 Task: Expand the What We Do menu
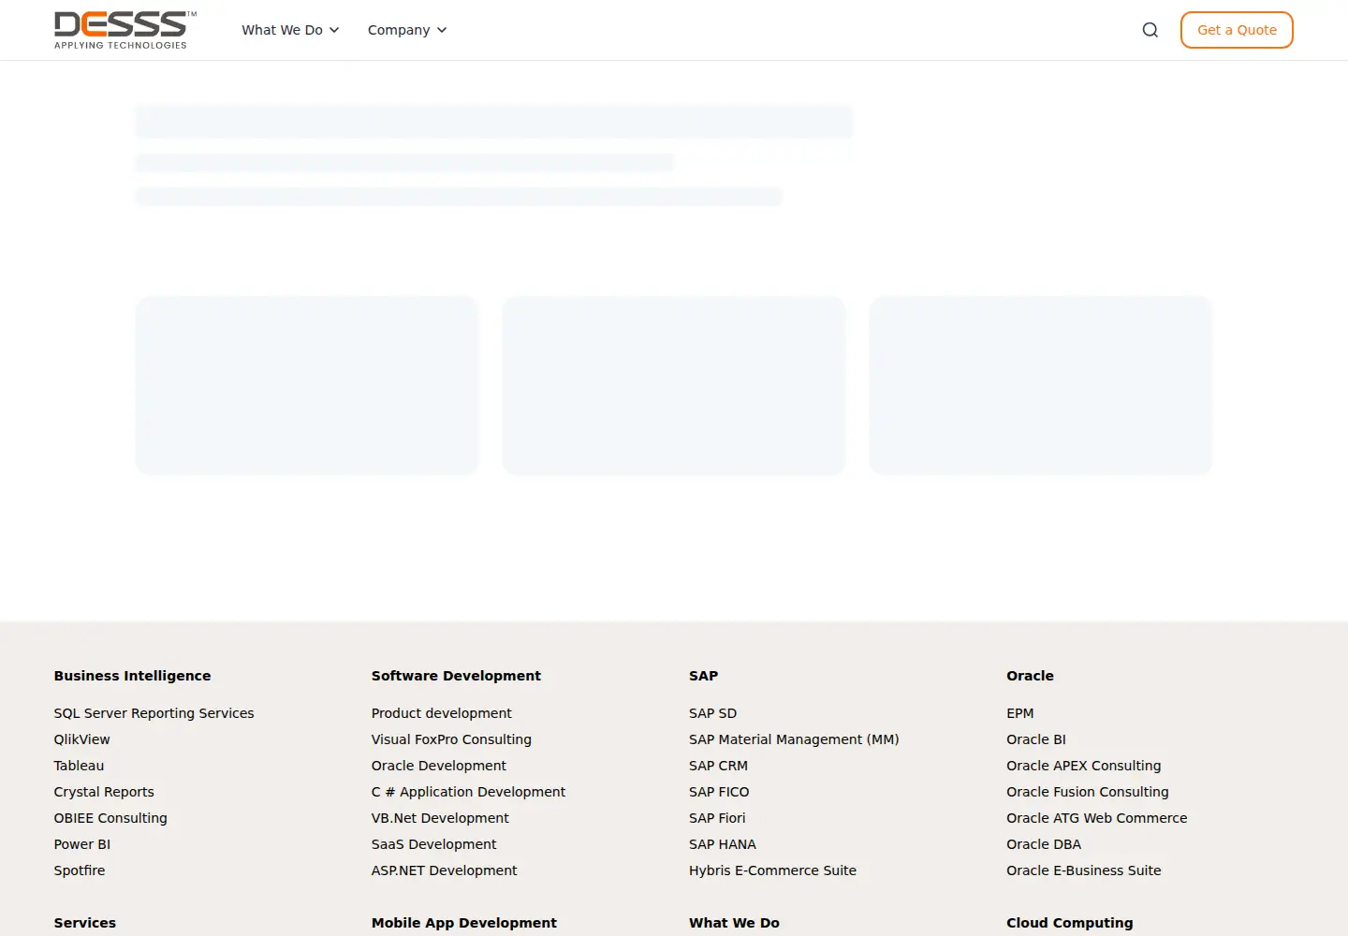coord(290,30)
